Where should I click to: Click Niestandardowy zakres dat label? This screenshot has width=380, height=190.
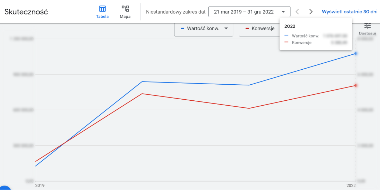coord(176,12)
